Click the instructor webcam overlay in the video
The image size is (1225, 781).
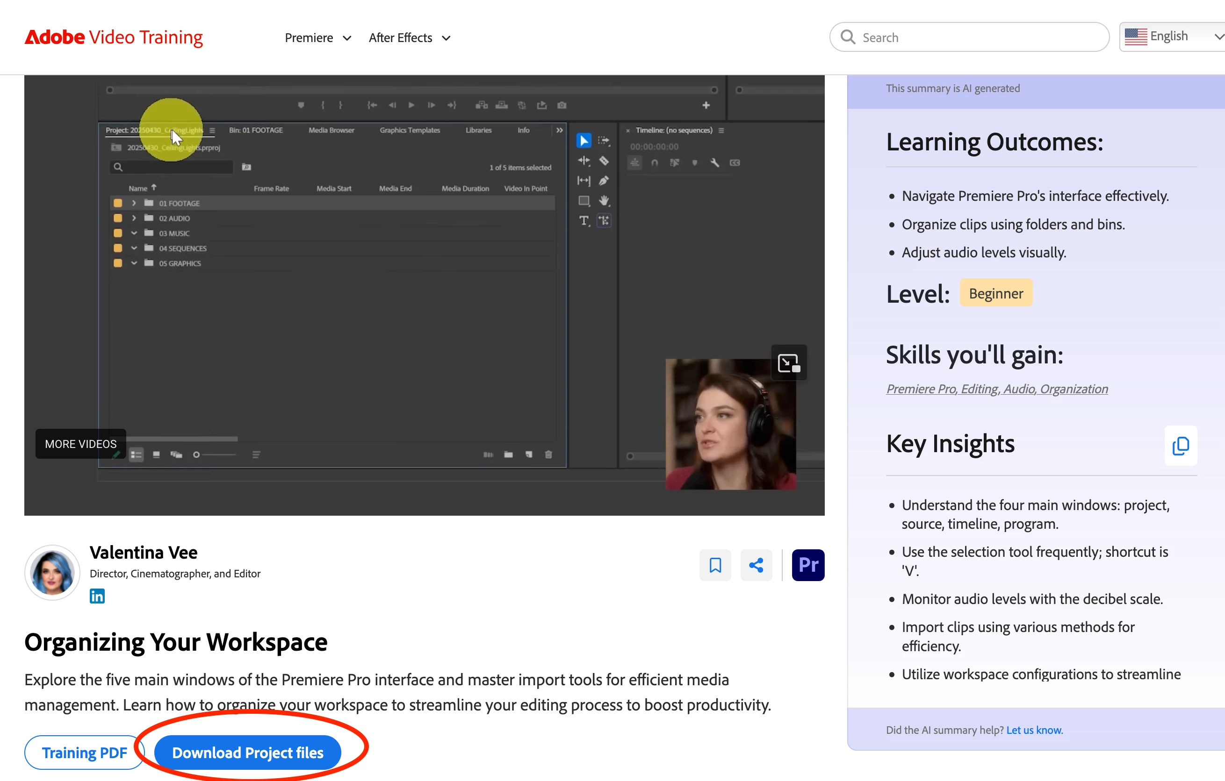click(730, 424)
